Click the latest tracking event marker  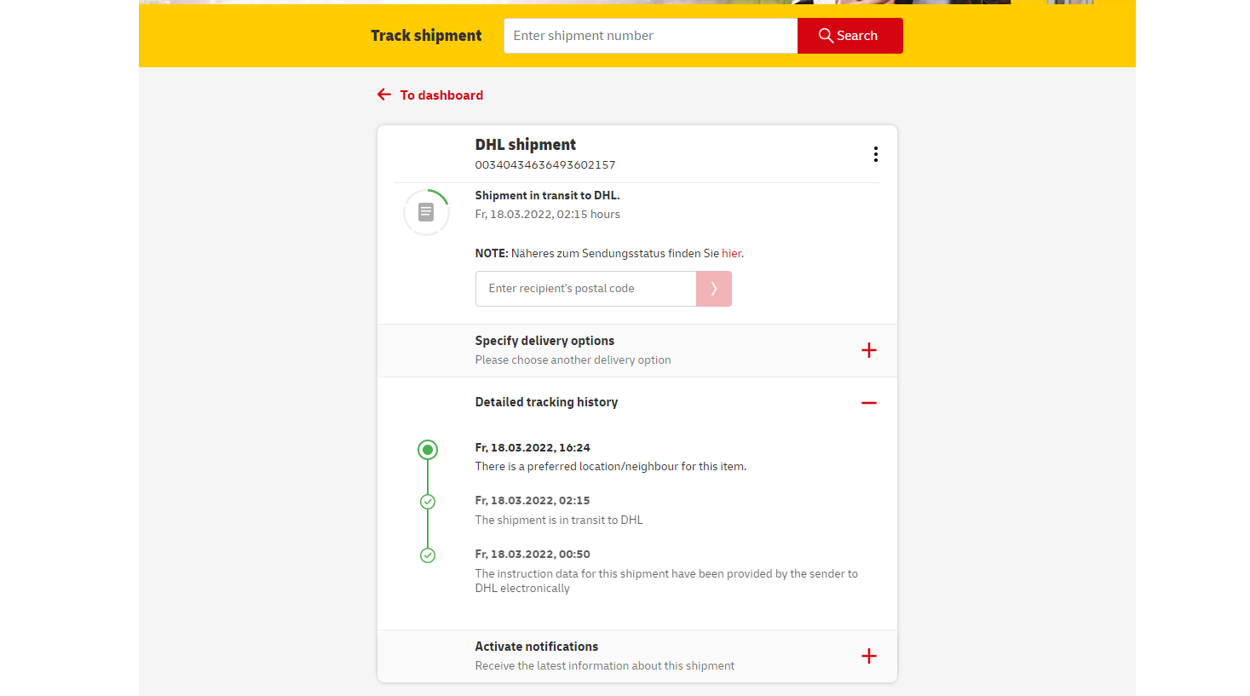click(428, 450)
